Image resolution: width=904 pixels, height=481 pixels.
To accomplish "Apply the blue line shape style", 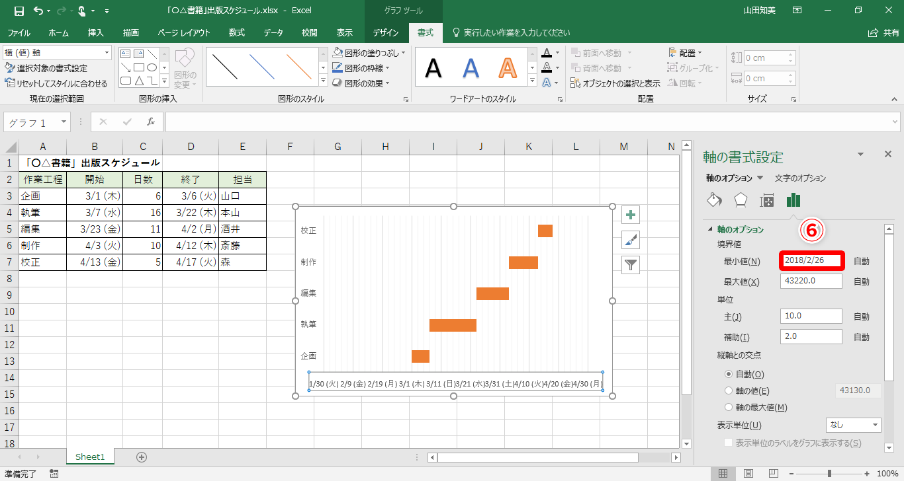I will click(x=262, y=67).
